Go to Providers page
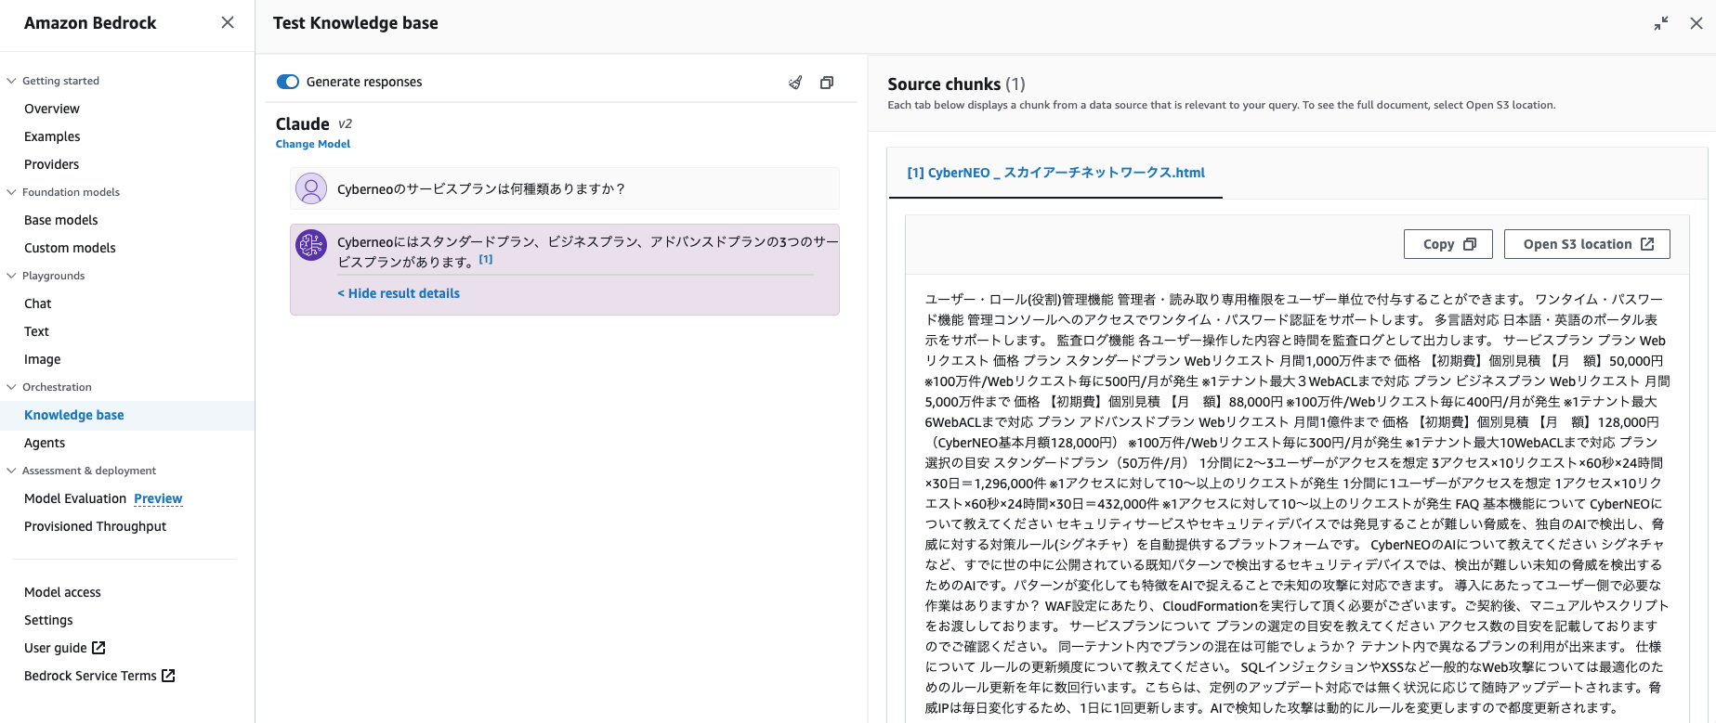 52,164
